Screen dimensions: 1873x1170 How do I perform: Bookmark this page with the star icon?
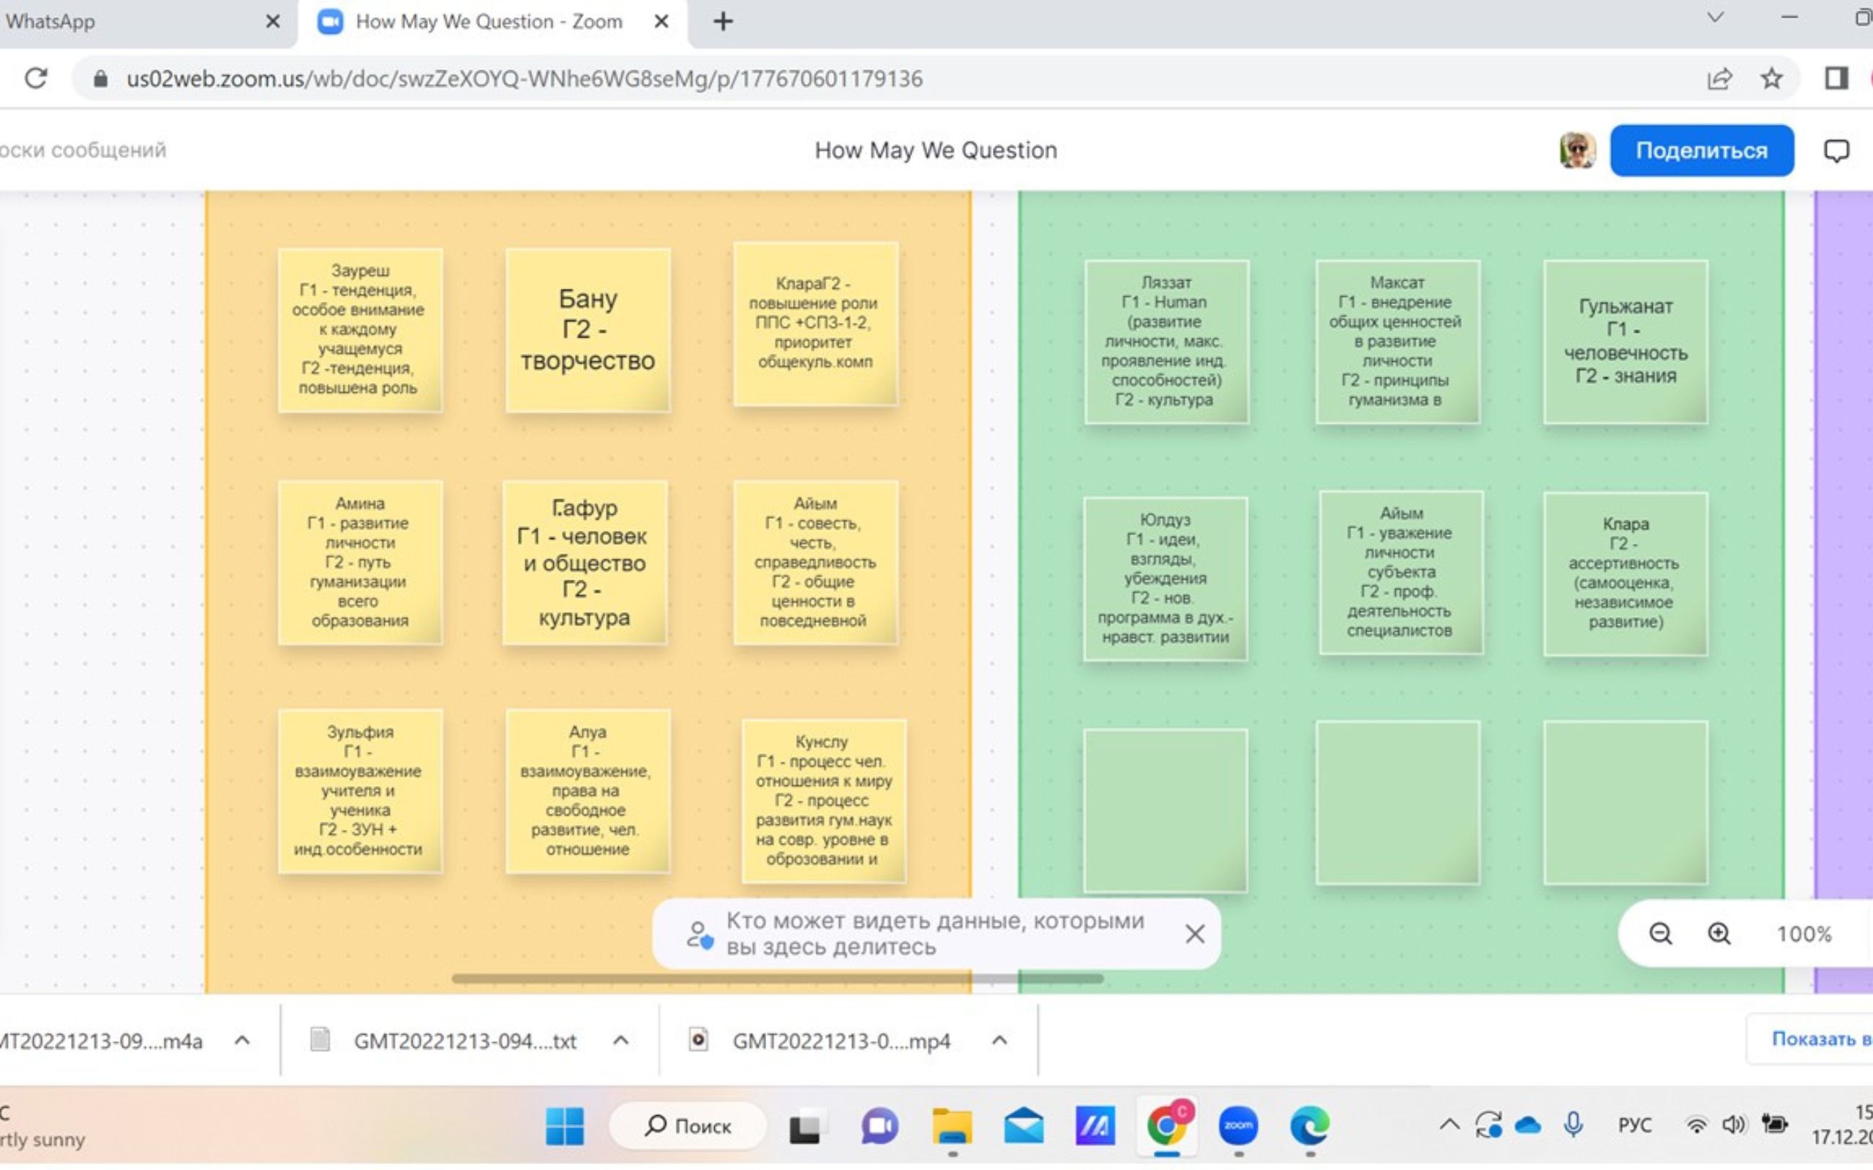(x=1771, y=78)
